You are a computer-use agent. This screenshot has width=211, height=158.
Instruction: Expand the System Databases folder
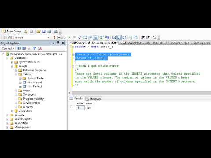pos(11,62)
